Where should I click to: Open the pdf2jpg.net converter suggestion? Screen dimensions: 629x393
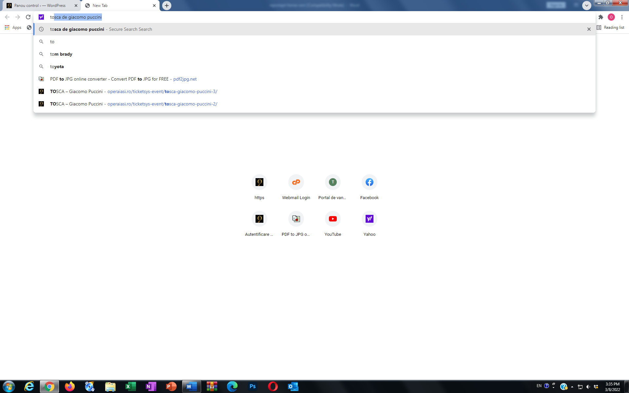point(314,79)
